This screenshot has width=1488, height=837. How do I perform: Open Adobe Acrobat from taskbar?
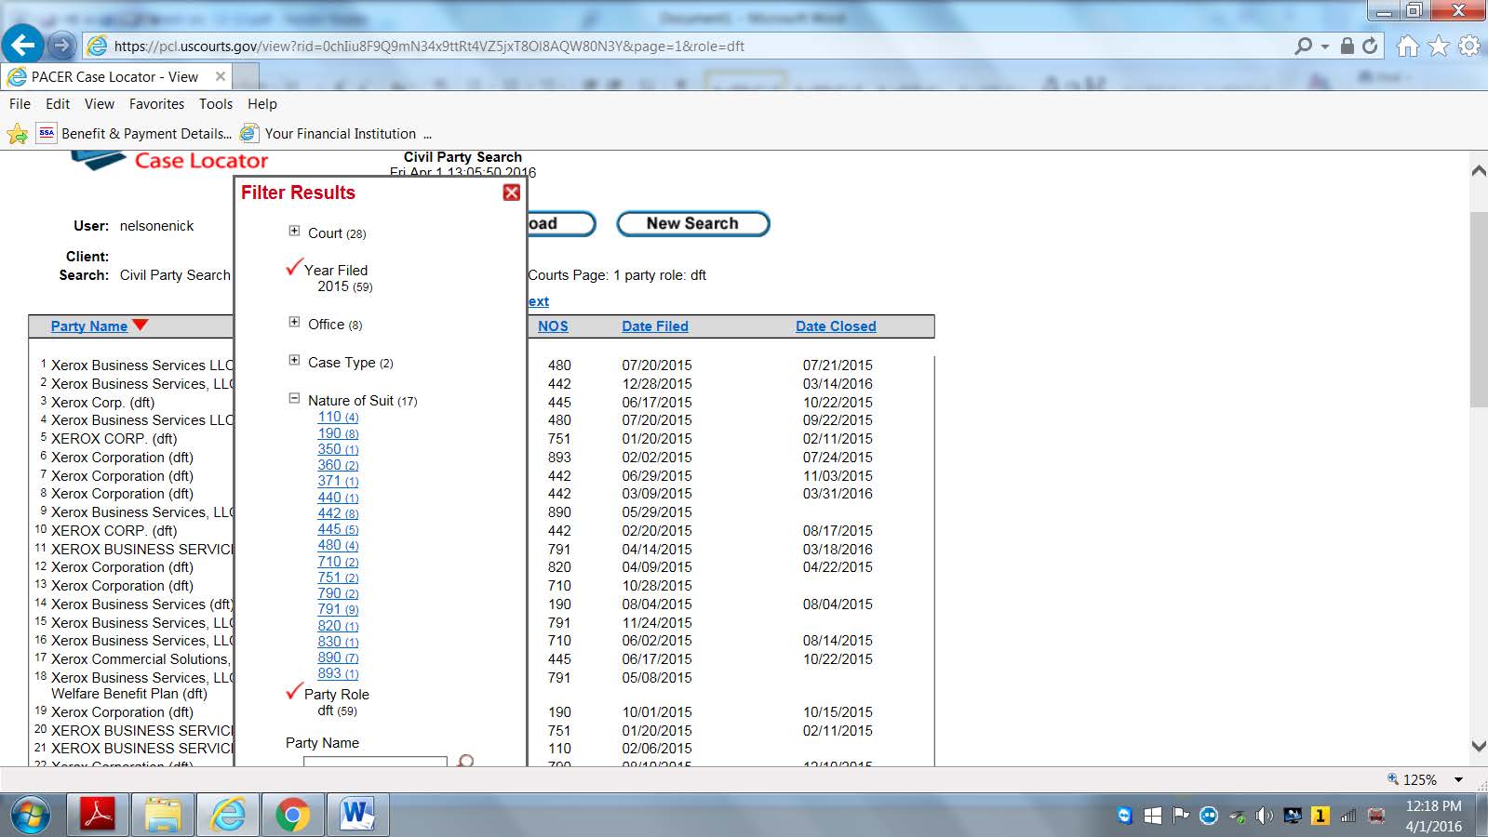pos(98,816)
